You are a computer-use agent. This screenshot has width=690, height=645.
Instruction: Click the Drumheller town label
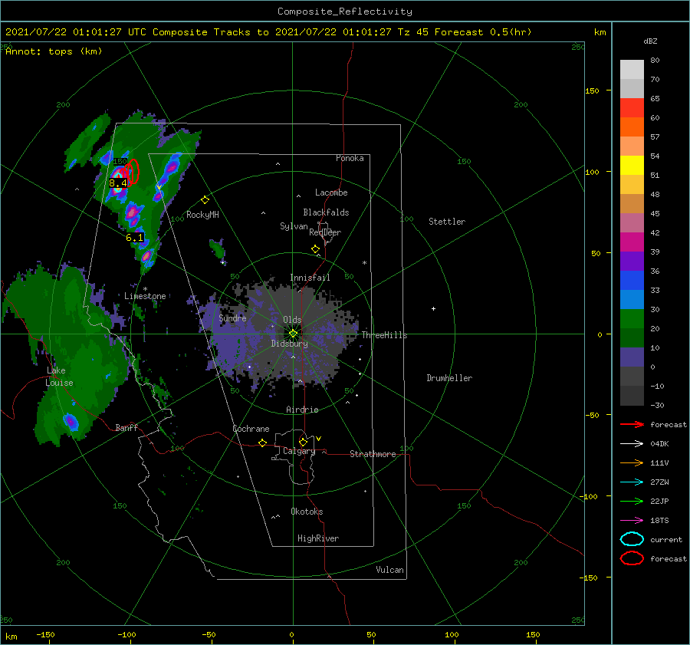click(x=449, y=378)
